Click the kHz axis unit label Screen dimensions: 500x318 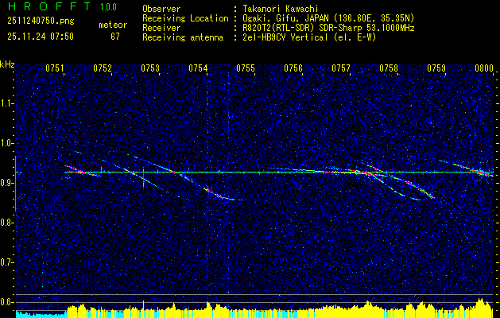(x=7, y=64)
